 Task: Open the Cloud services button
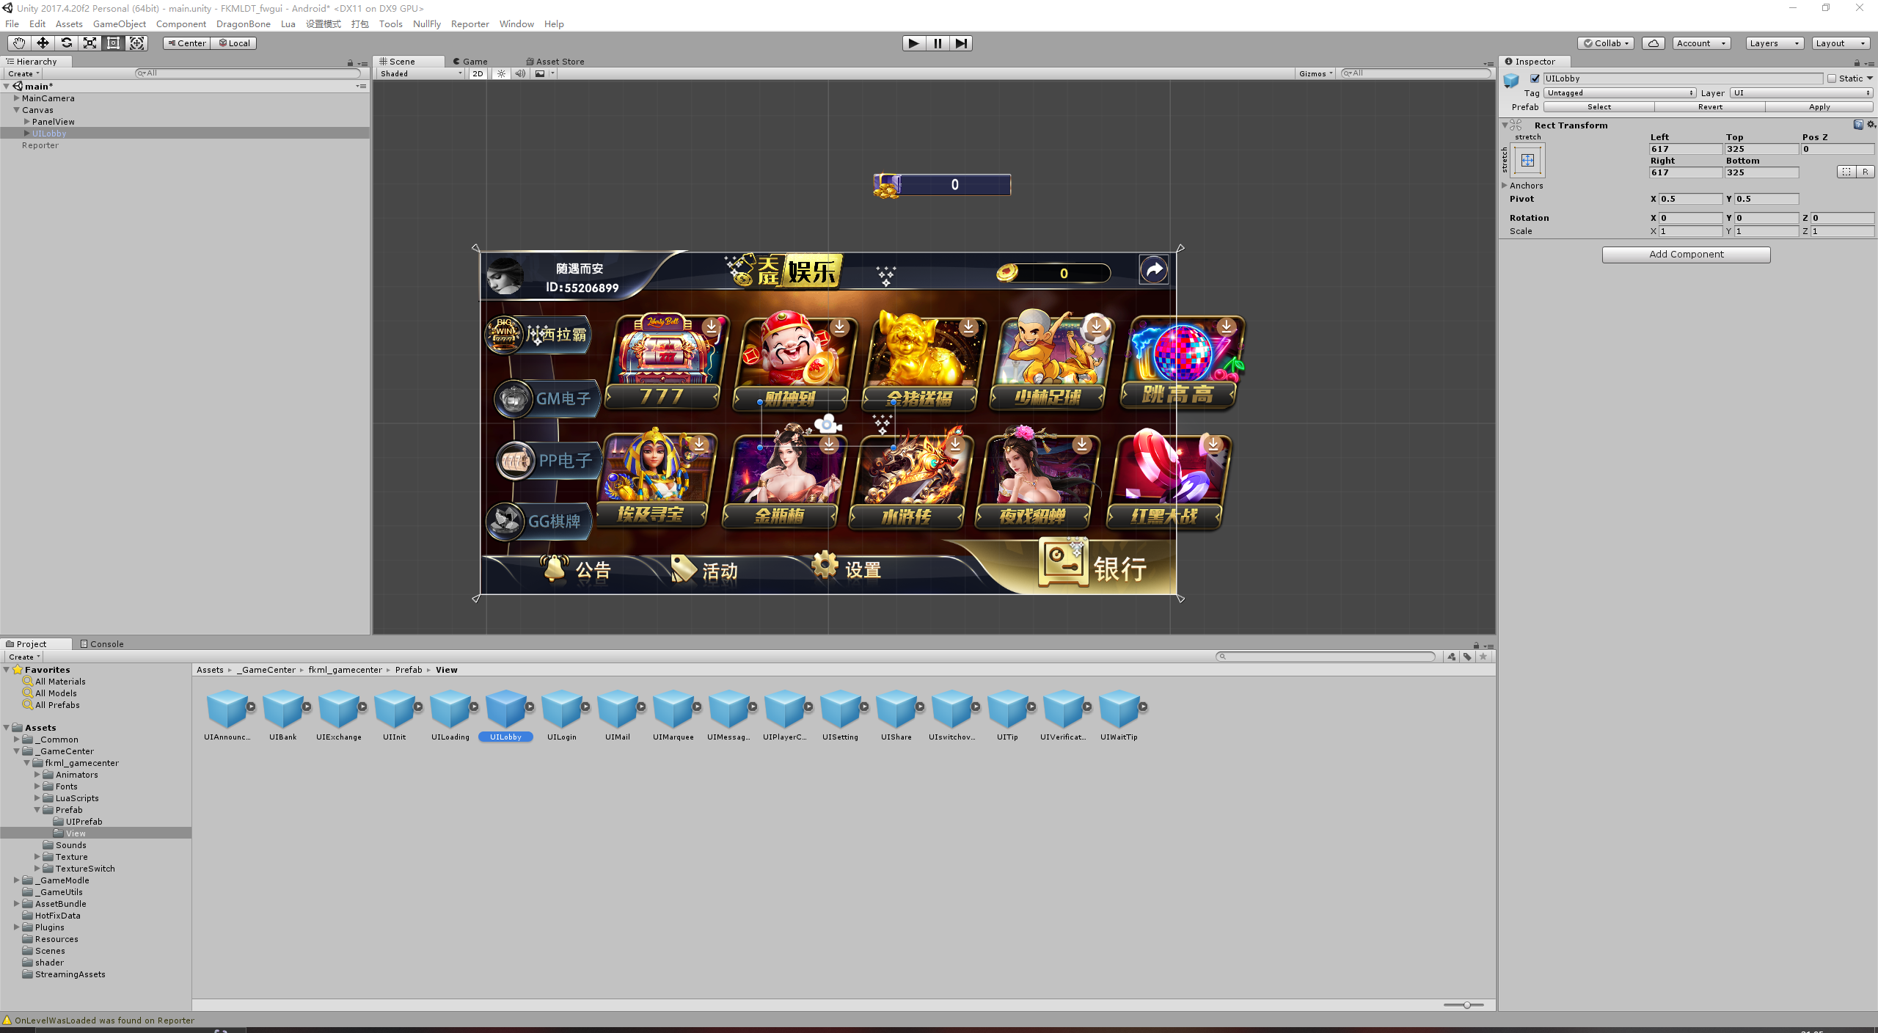coord(1653,43)
